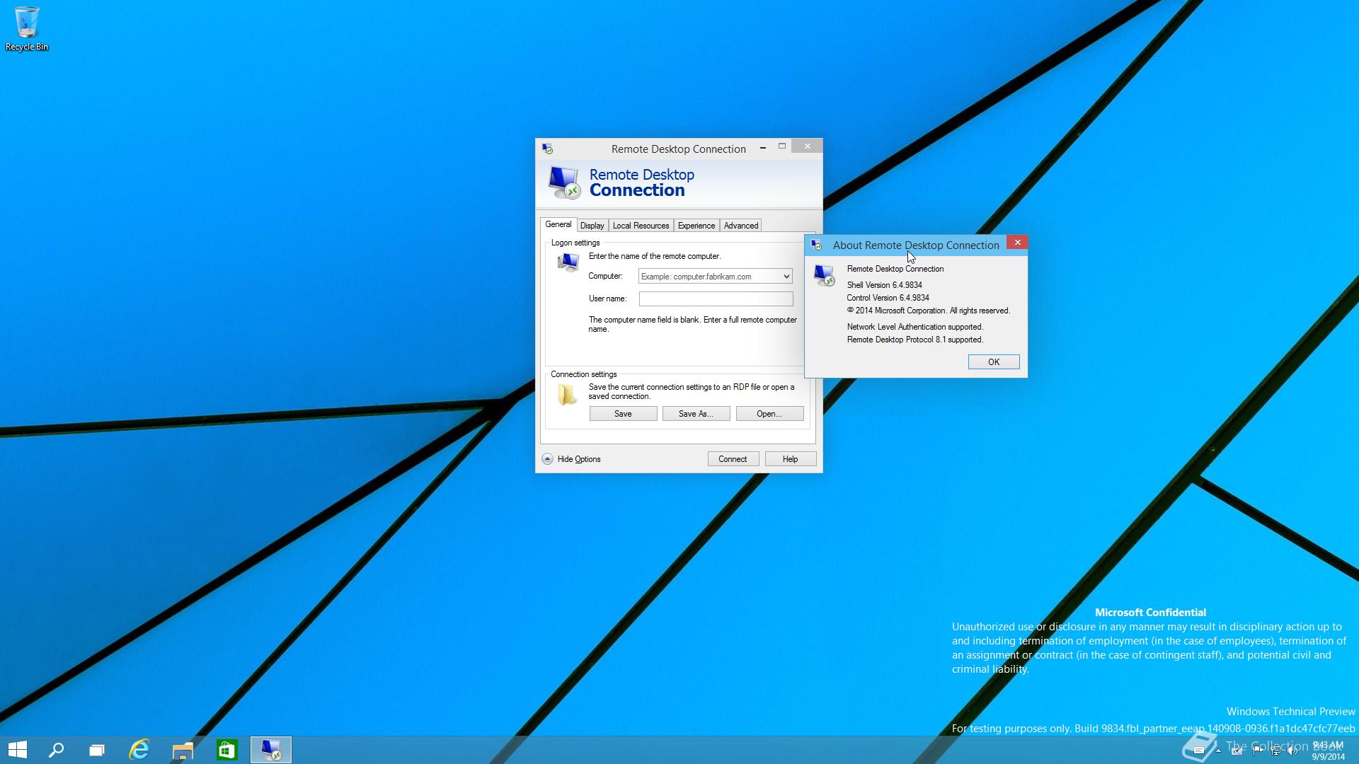The image size is (1359, 764).
Task: Click the Open... button
Action: point(769,414)
